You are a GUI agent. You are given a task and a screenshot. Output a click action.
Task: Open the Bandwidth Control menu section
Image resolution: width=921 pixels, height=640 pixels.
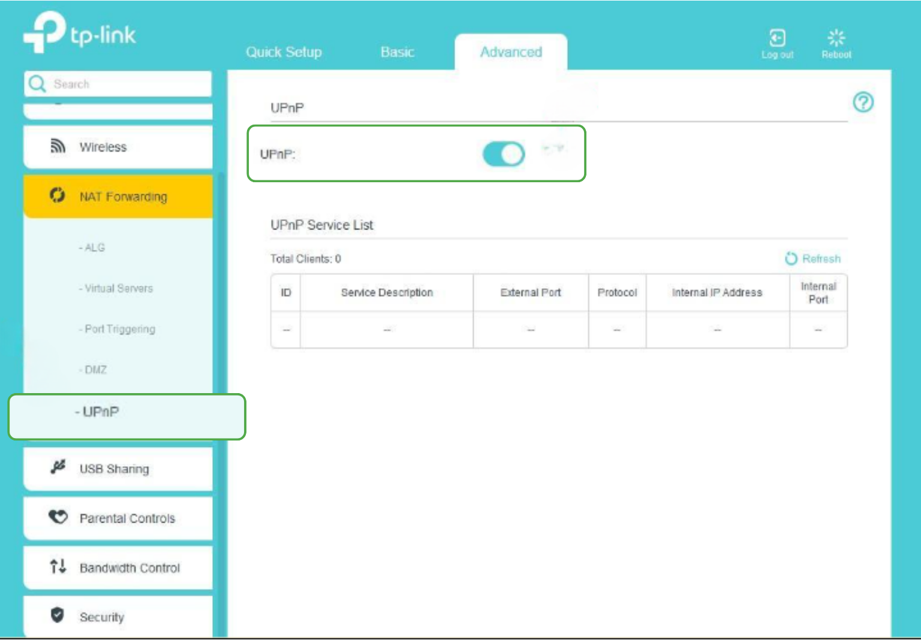coord(118,567)
